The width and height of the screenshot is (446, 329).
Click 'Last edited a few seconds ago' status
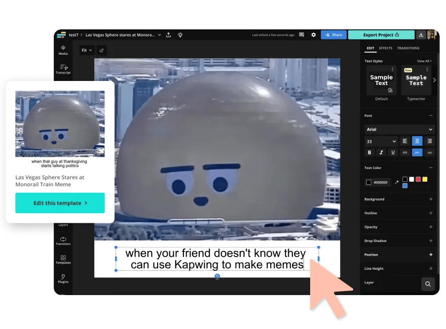(273, 35)
